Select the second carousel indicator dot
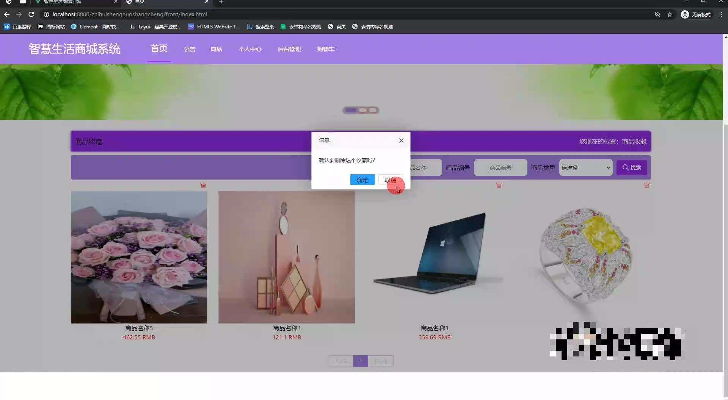 [363, 110]
